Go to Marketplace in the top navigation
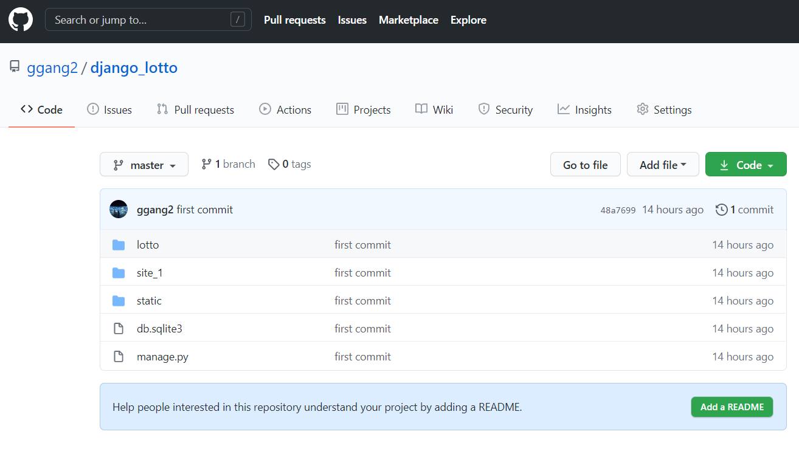Screen dimensions: 799x454 point(409,20)
